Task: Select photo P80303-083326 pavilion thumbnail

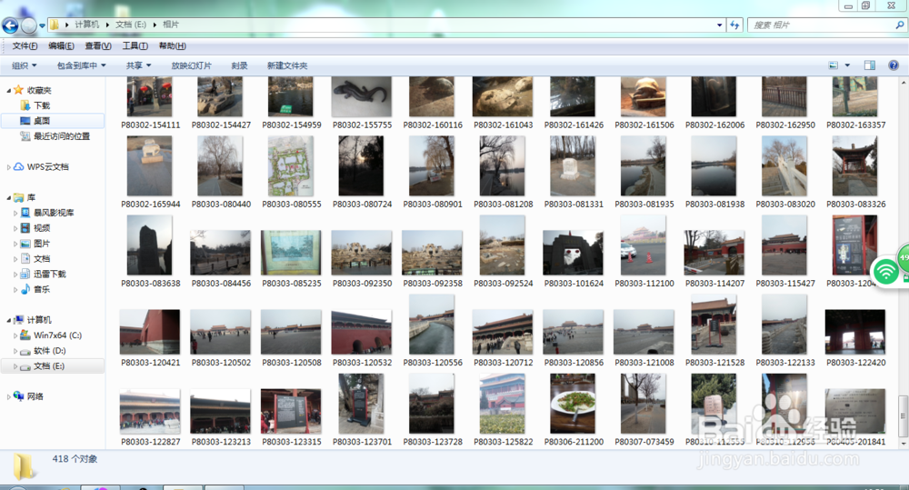Action: click(x=855, y=165)
